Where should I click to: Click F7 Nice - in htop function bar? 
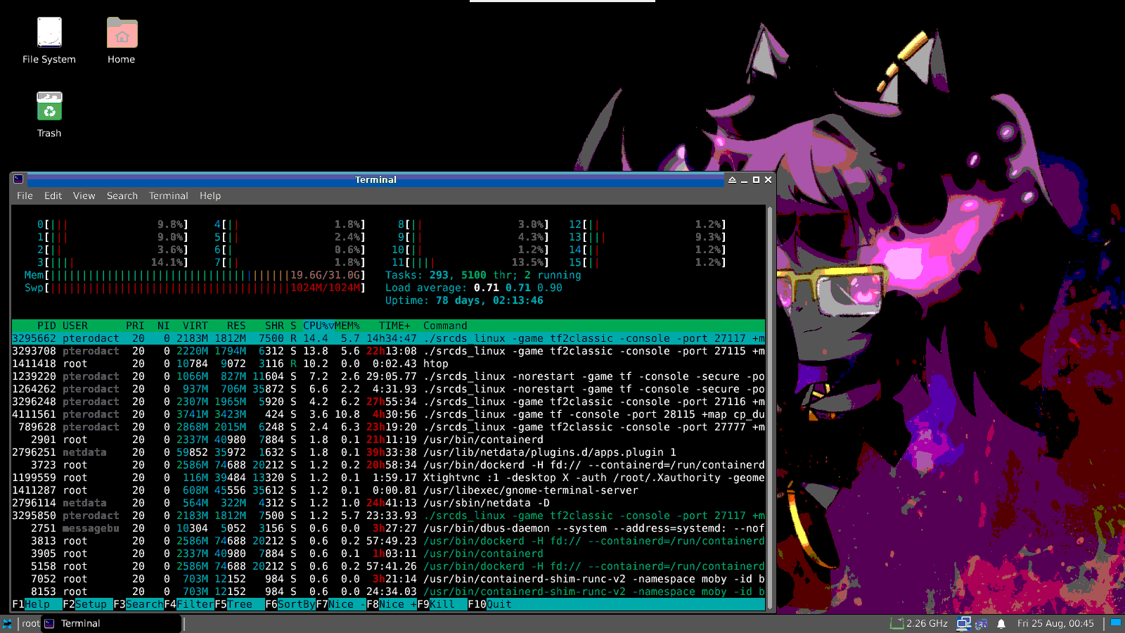click(x=341, y=604)
